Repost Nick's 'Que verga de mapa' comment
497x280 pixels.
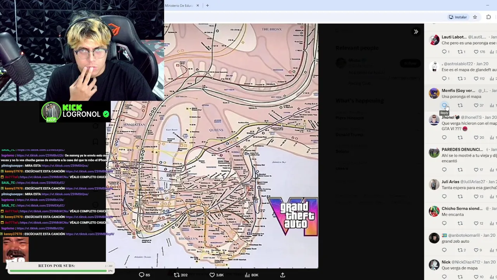click(460, 277)
